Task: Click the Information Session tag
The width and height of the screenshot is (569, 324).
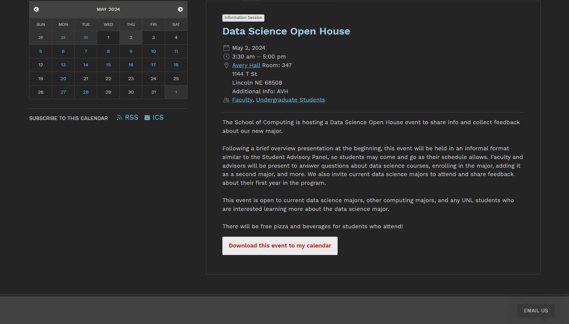Action: pos(243,18)
